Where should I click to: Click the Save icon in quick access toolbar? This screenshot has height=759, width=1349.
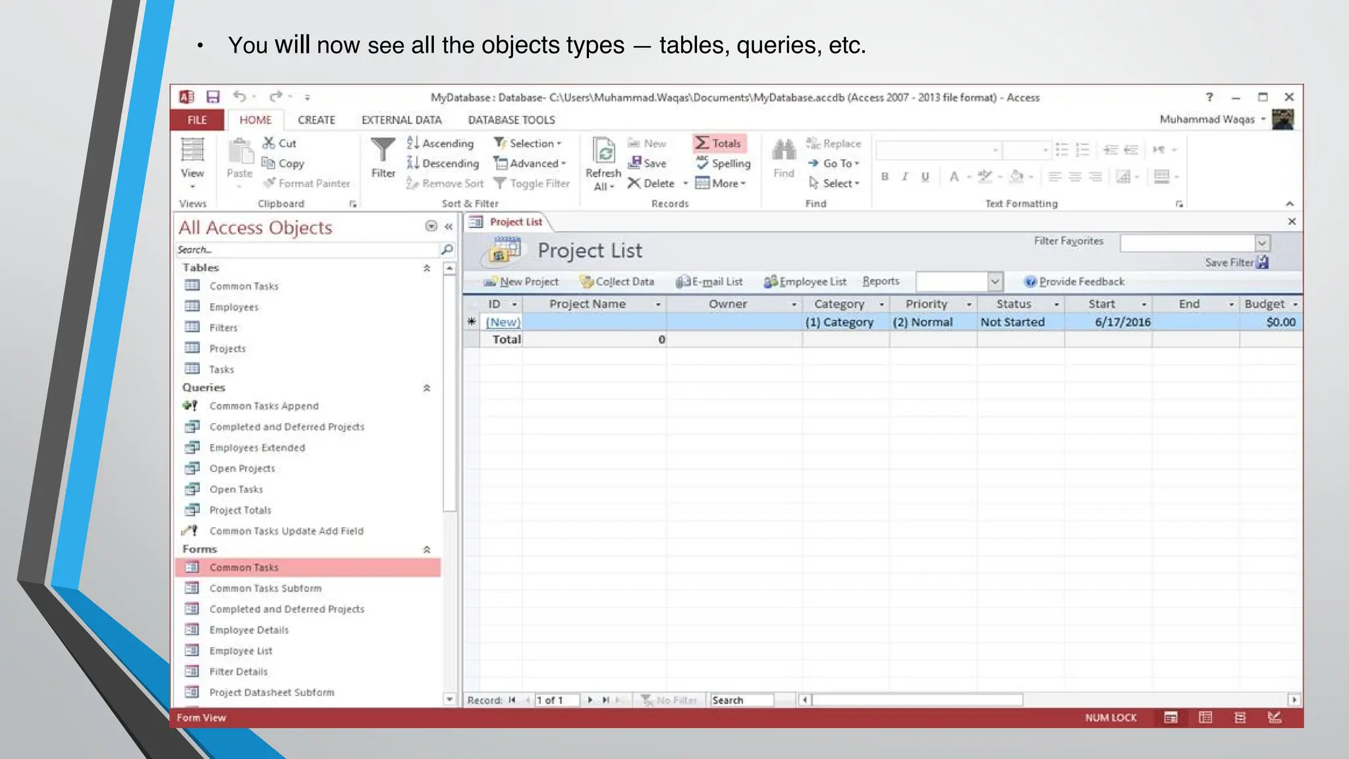[213, 97]
